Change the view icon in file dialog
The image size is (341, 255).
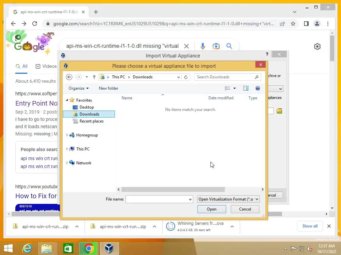tap(227, 88)
